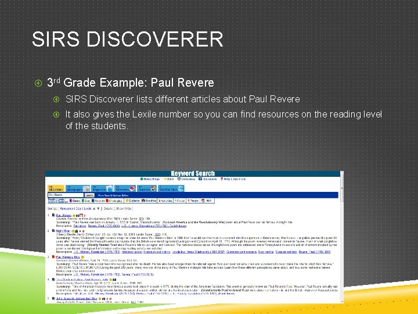Image resolution: width=418 pixels, height=314 pixels.
Task: Click the Back arrow link
Action: click(169, 179)
